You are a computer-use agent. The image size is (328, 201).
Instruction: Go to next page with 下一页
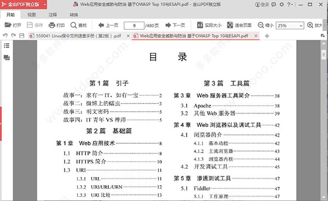pyautogui.click(x=175, y=25)
